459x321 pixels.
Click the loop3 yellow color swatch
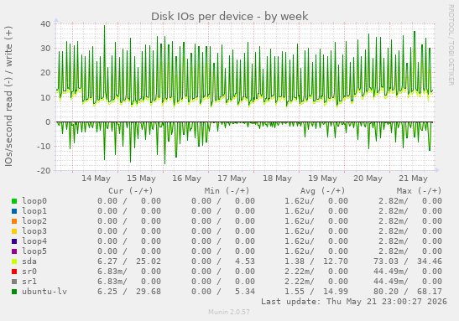point(14,231)
